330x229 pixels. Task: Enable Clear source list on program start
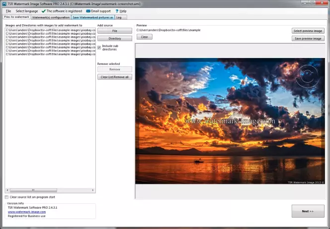tap(6, 197)
